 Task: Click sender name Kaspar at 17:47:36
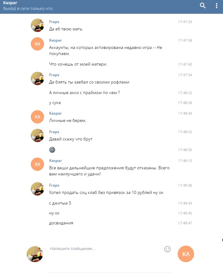pyautogui.click(x=55, y=40)
